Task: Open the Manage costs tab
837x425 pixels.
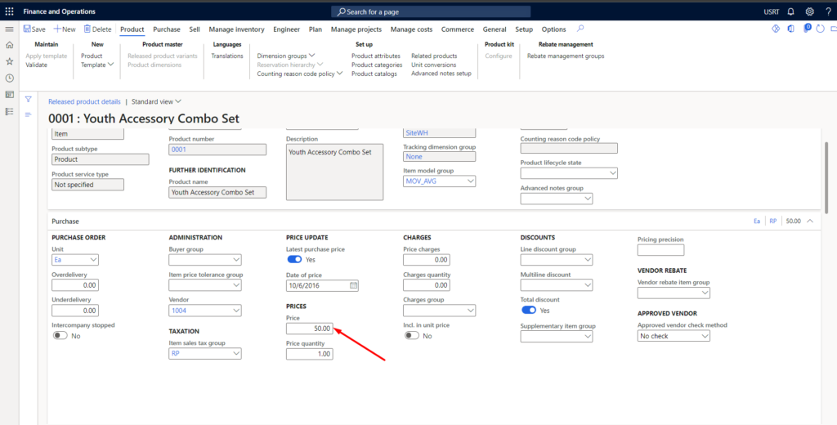Action: 412,29
